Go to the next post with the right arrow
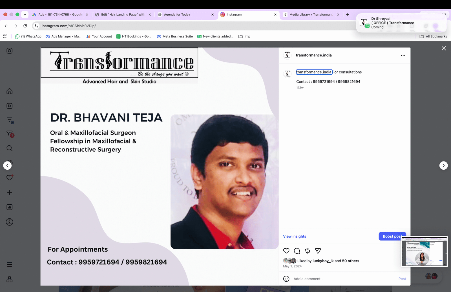Viewport: 451px width, 292px height. [x=443, y=165]
